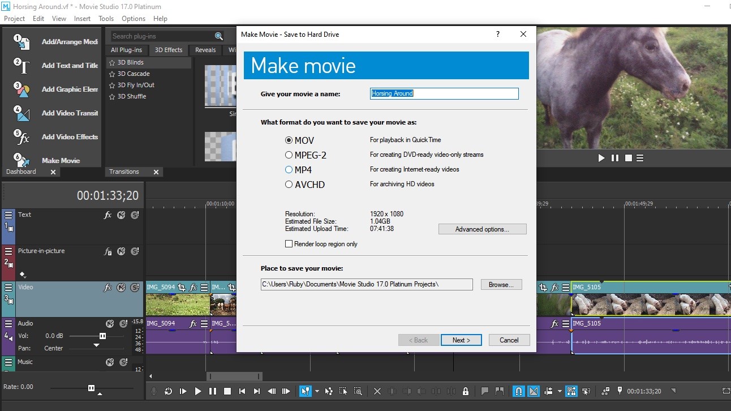Click Advanced options button
This screenshot has height=411, width=731.
pyautogui.click(x=483, y=229)
